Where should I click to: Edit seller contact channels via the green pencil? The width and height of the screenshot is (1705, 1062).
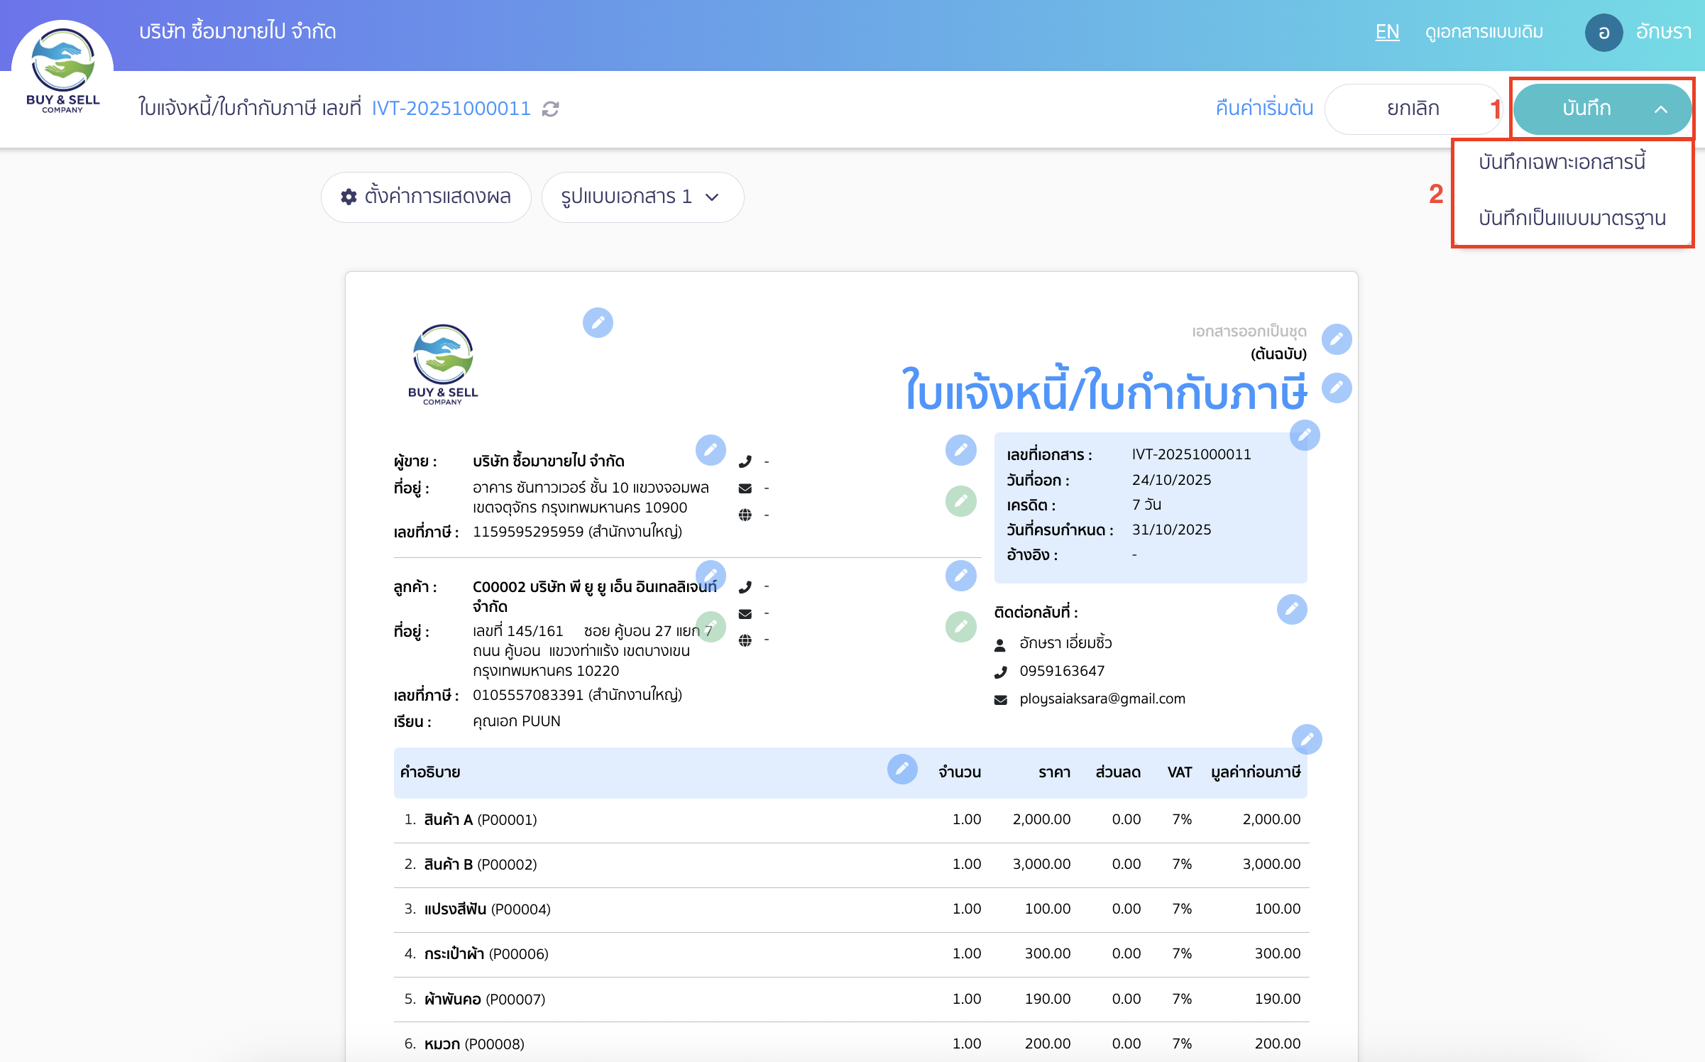tap(961, 500)
